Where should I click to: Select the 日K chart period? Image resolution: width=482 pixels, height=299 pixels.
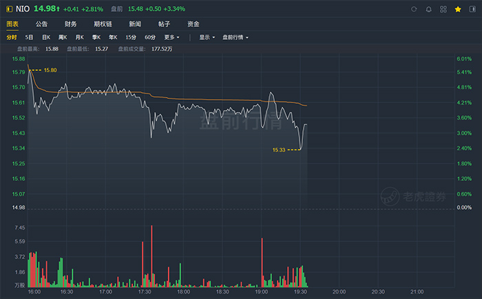coord(46,37)
